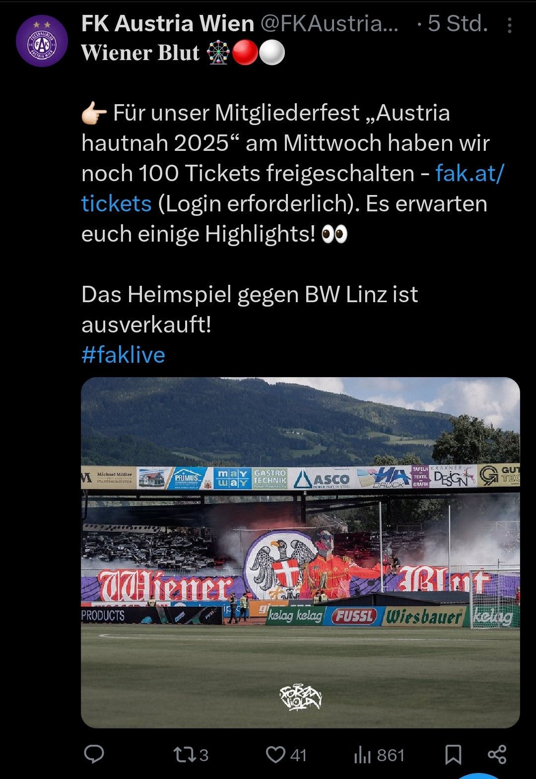Tap the Forza Viola watermark in the photo
This screenshot has width=536, height=779.
tap(301, 697)
